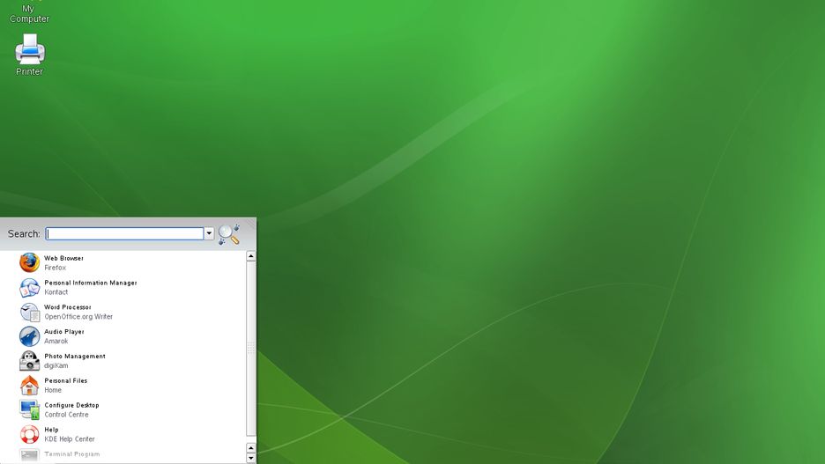Viewport: 825px width, 464px height.
Task: Click the search magnifier icon in menu
Action: 229,234
